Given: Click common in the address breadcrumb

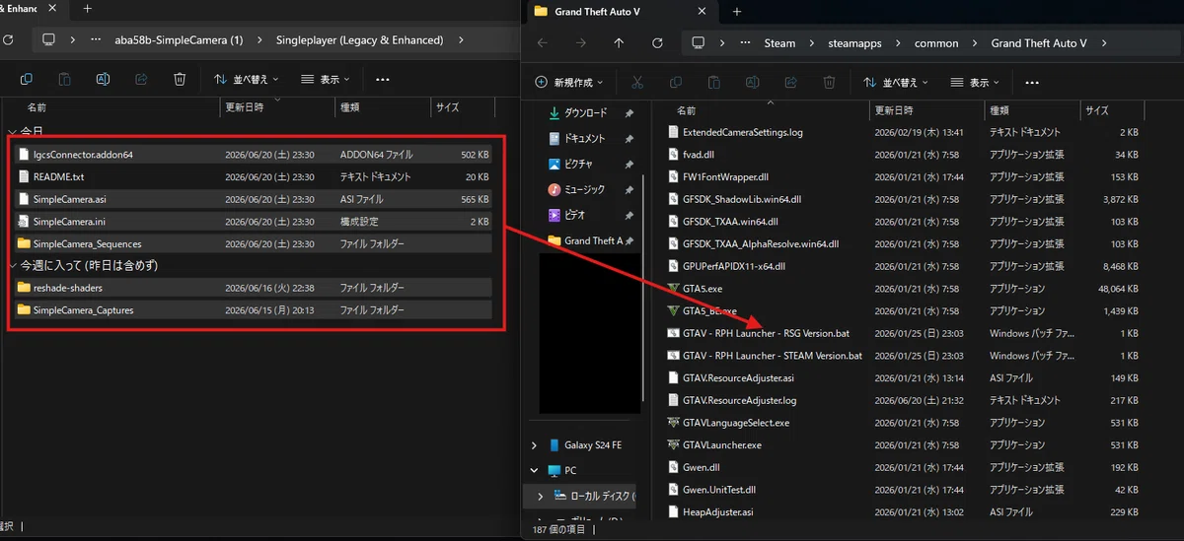Looking at the screenshot, I should pos(936,43).
